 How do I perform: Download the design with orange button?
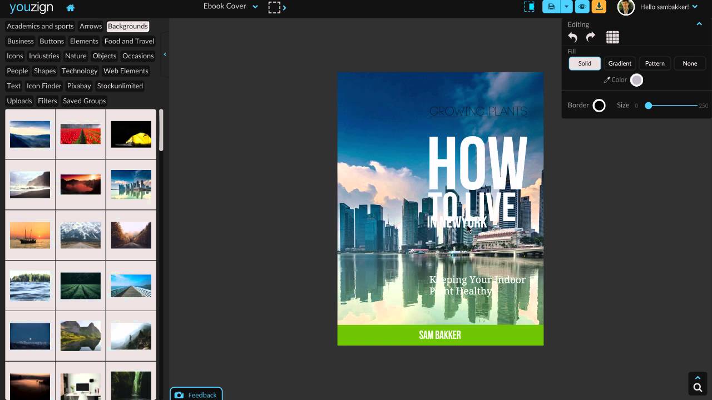pyautogui.click(x=599, y=7)
